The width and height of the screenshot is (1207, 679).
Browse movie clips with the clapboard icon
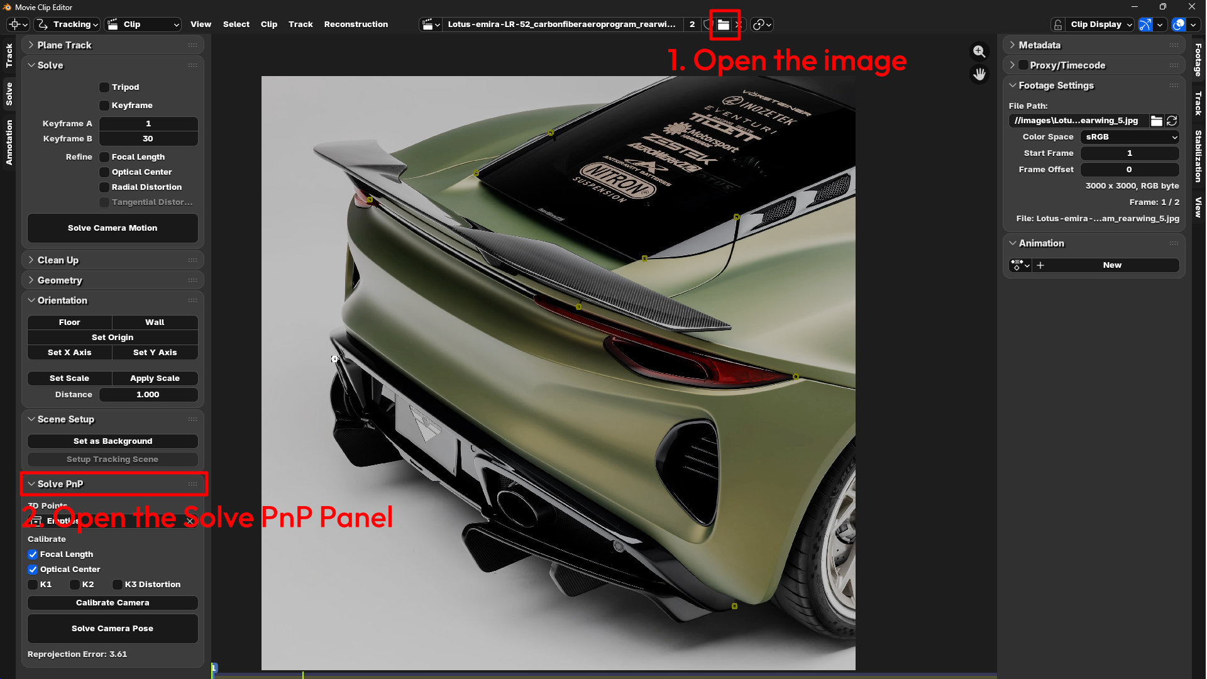431,25
